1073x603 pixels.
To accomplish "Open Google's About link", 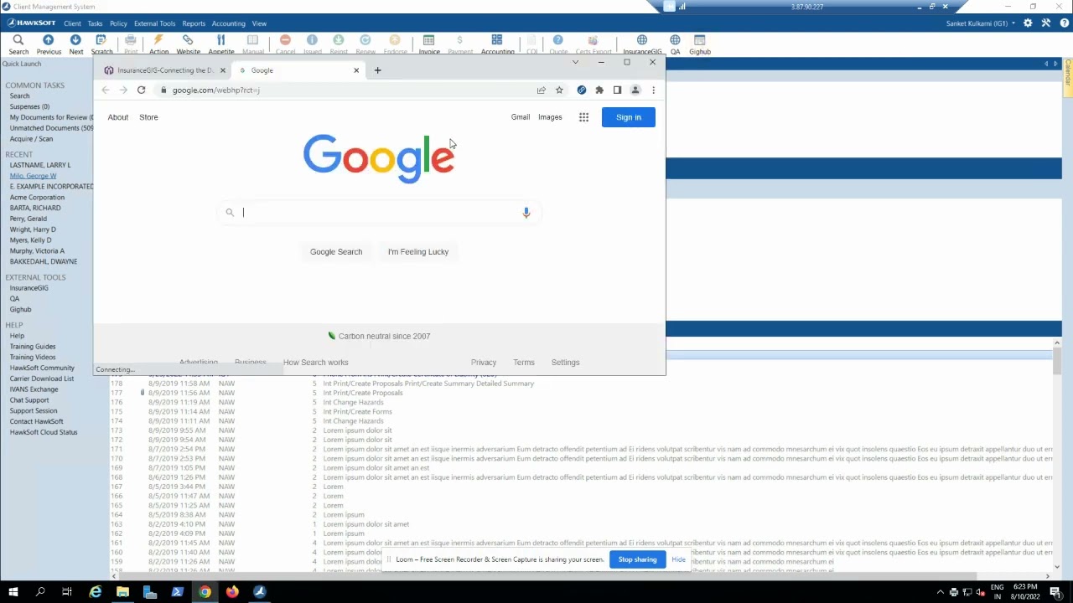I will point(118,117).
